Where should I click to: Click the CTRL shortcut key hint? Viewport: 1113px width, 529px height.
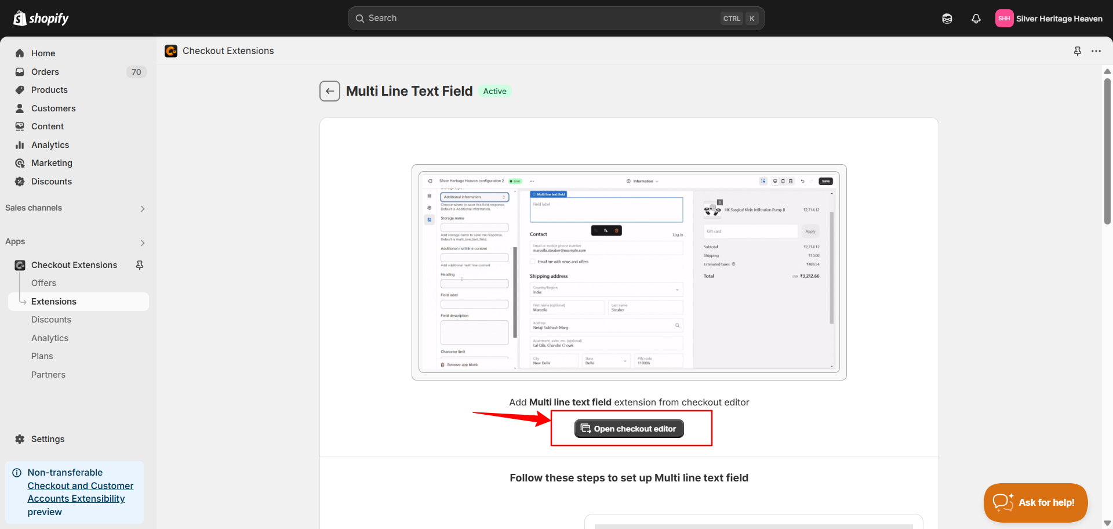732,19
